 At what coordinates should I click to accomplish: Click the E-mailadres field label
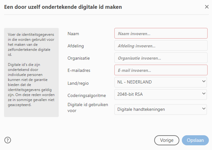pos(79,70)
